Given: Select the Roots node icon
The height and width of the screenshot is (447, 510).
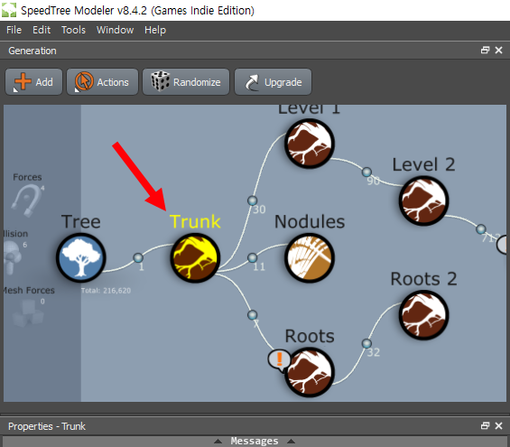Looking at the screenshot, I should point(310,372).
